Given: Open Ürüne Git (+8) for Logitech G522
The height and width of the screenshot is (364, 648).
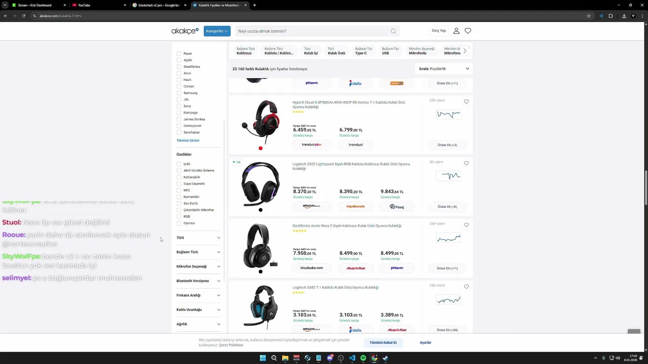Looking at the screenshot, I should coord(447,207).
